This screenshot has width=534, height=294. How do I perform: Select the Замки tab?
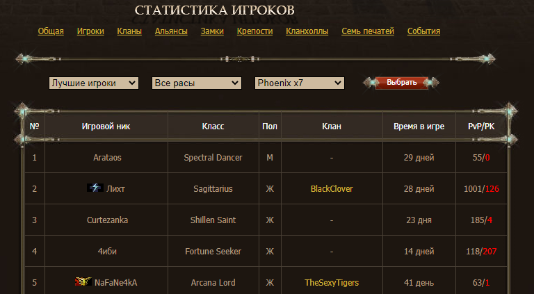click(x=212, y=31)
